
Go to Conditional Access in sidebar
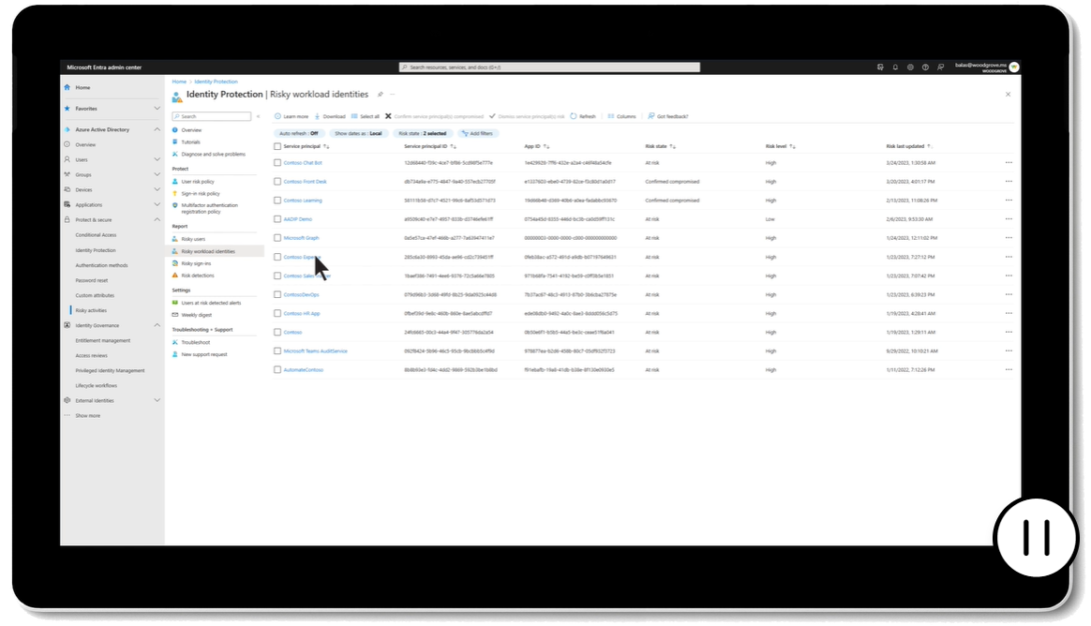pos(96,235)
